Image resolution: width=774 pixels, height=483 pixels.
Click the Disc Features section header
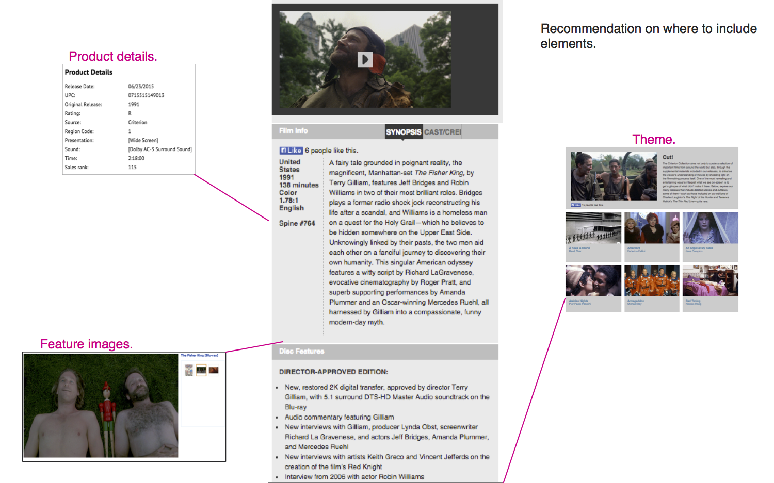point(301,352)
